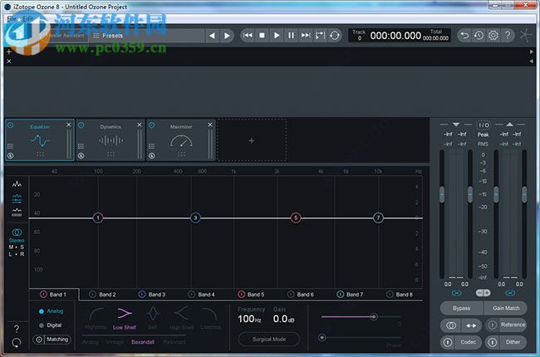This screenshot has width=540, height=357.
Task: Pause playback
Action: 291,35
